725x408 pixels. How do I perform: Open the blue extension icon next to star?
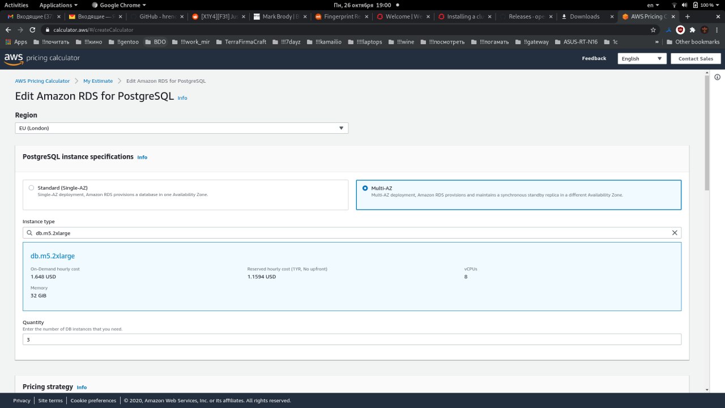tap(668, 29)
